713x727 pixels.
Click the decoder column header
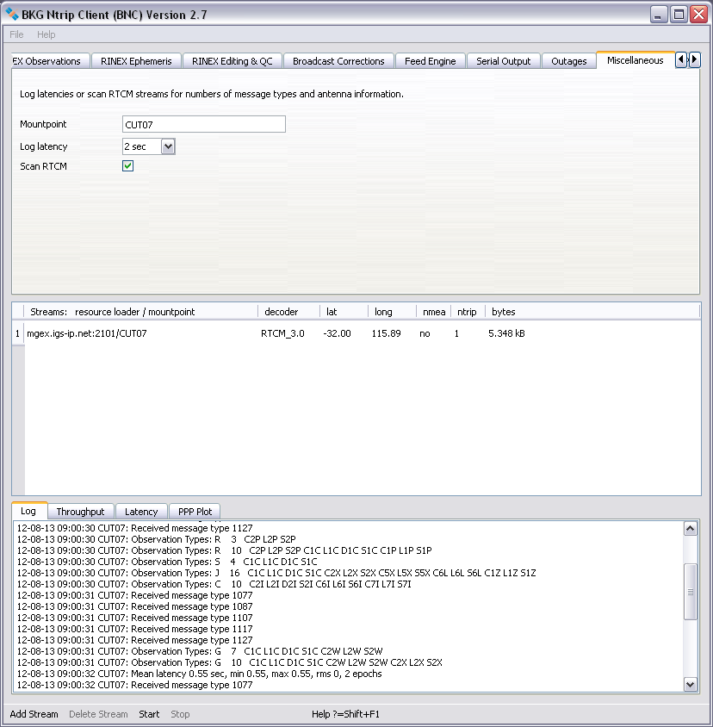282,312
